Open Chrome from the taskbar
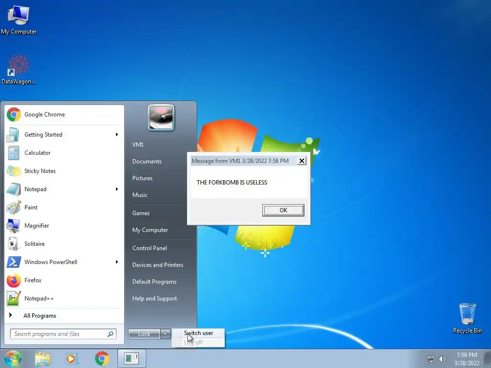 (102, 358)
